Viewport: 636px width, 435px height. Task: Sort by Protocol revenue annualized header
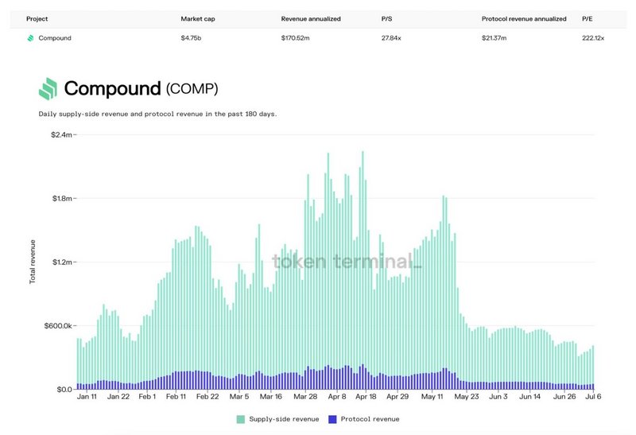click(x=524, y=18)
